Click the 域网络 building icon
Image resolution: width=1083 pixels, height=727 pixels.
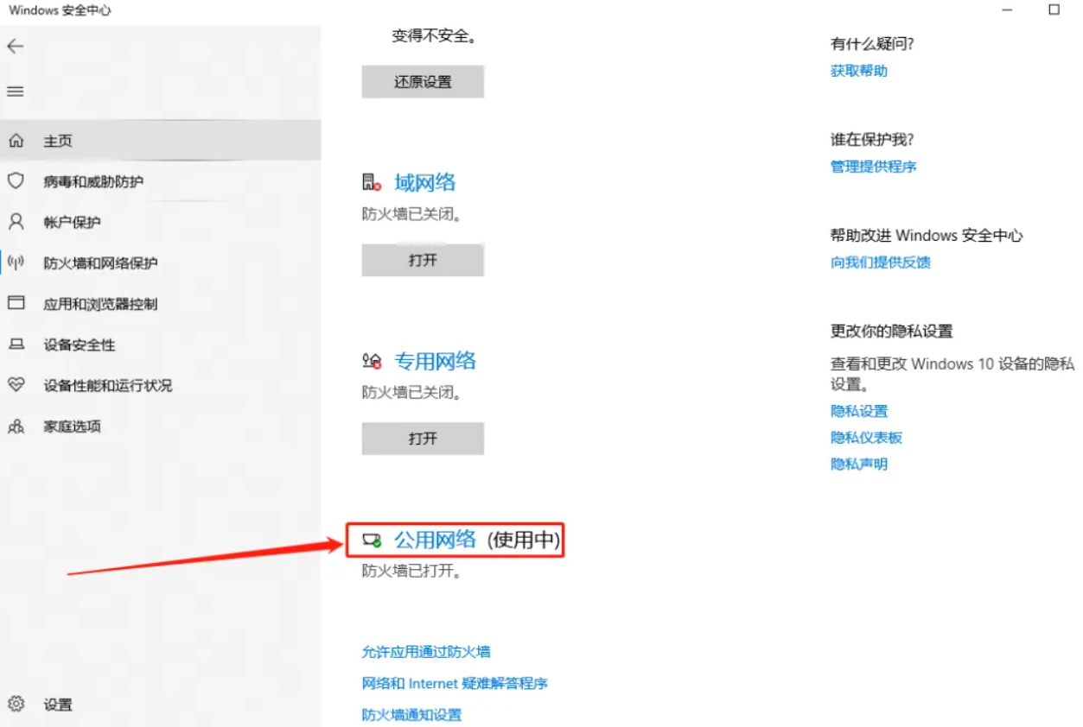point(372,182)
